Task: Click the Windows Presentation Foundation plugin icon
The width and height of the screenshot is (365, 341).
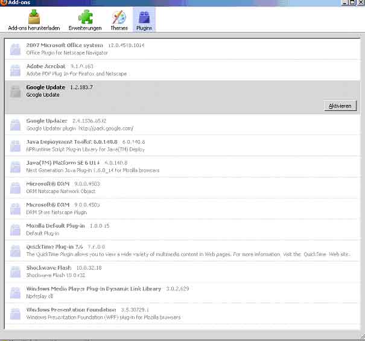Action: click(x=15, y=313)
